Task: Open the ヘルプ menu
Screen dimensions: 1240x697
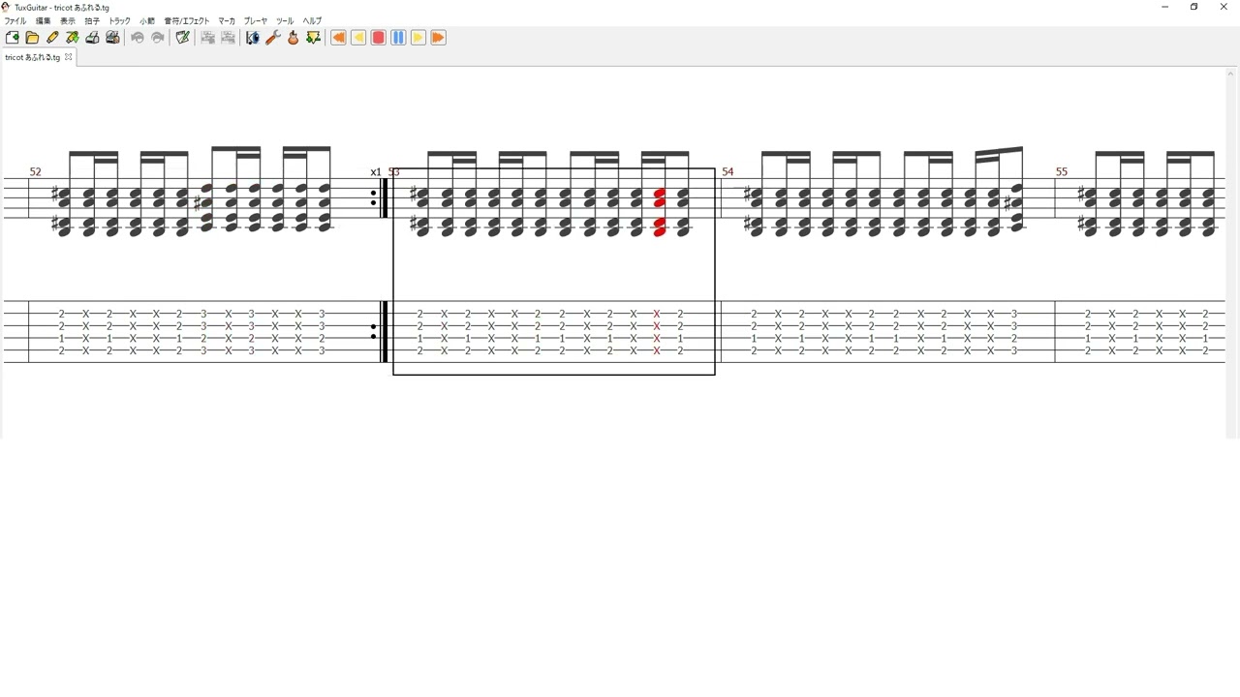Action: point(312,20)
